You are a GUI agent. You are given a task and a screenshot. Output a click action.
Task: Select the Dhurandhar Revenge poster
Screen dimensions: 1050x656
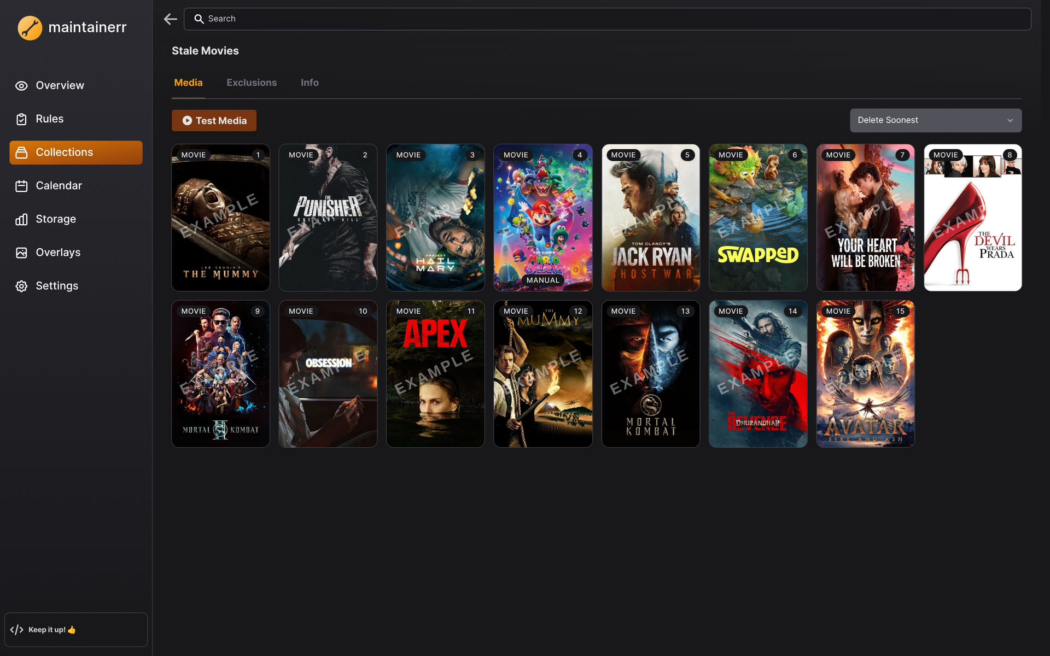[x=758, y=374]
